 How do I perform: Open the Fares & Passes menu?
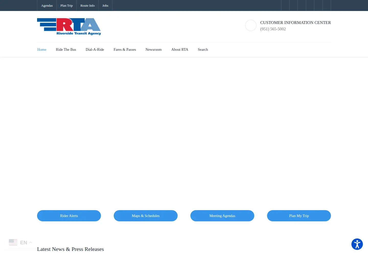125,49
